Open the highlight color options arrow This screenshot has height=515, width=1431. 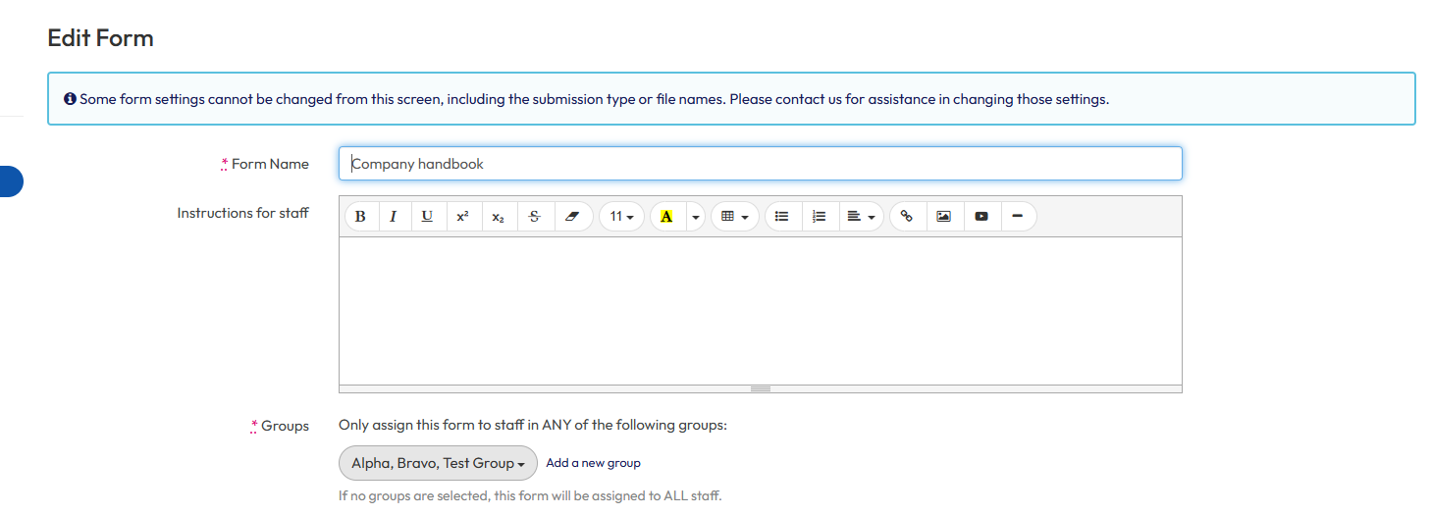coord(696,217)
